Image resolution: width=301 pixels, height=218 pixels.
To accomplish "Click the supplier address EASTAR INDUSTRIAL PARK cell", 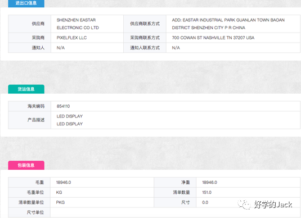I will point(233,24).
